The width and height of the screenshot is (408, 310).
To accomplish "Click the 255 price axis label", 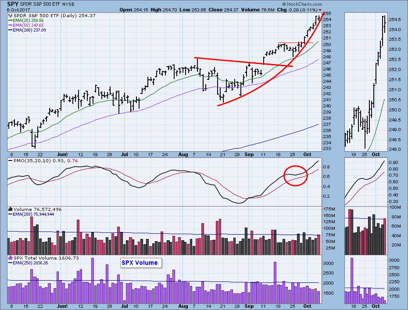I will pyautogui.click(x=328, y=13).
